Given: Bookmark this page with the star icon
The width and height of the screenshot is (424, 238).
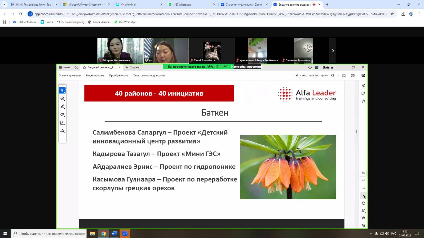Looking at the screenshot, I should [392, 14].
